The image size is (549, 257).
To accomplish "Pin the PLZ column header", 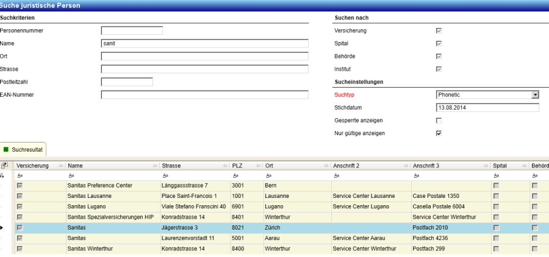I will [x=259, y=166].
